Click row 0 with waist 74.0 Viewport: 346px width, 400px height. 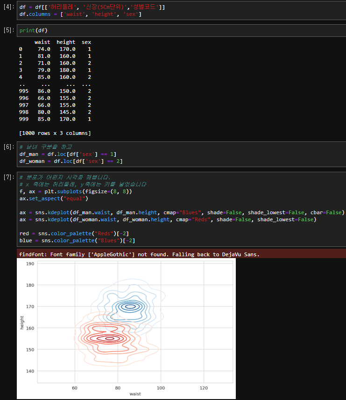55,49
